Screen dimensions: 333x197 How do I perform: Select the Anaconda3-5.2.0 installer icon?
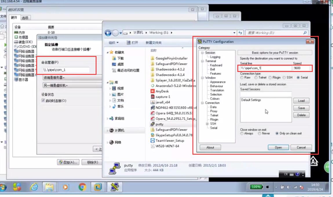pyautogui.click(x=152, y=86)
